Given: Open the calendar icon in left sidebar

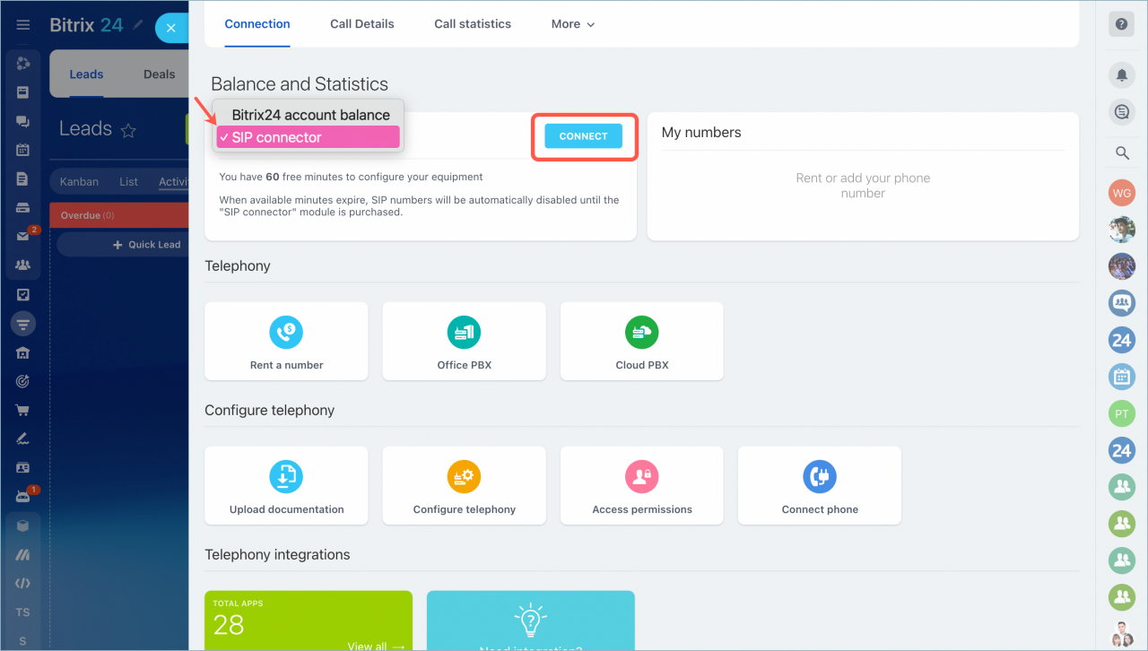Looking at the screenshot, I should coord(23,150).
